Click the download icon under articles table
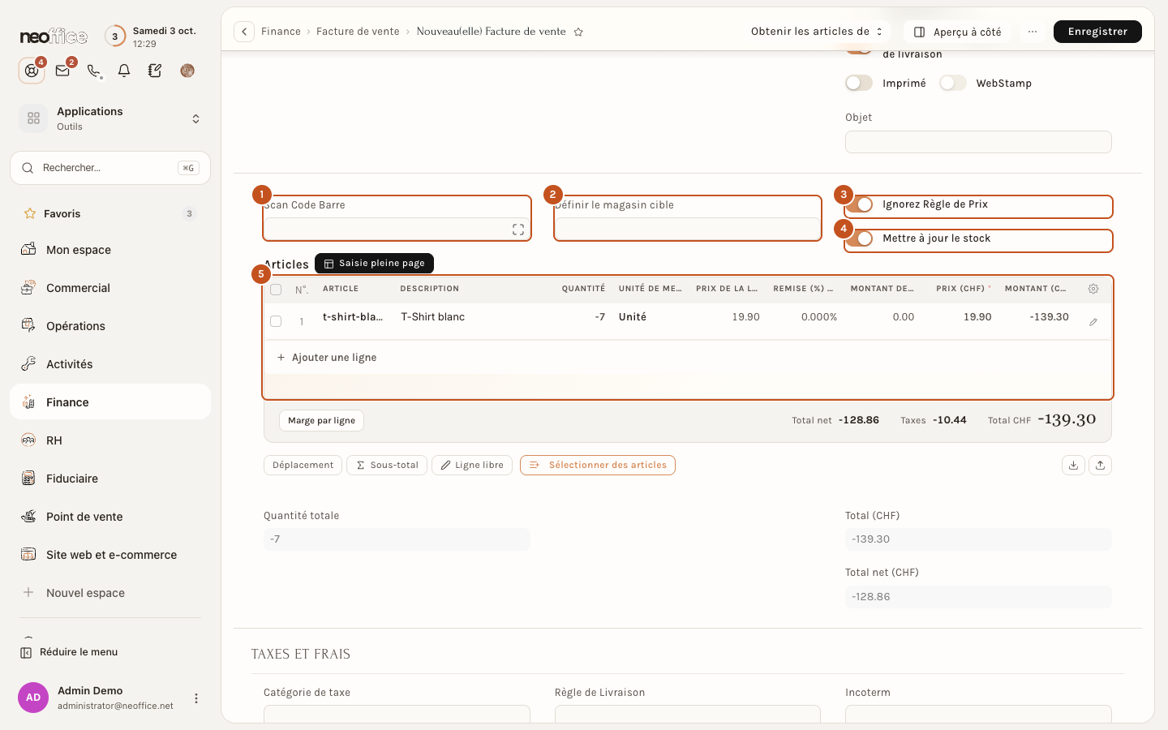The height and width of the screenshot is (730, 1168). [1073, 466]
